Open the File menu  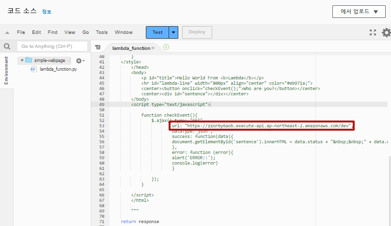pyautogui.click(x=21, y=32)
